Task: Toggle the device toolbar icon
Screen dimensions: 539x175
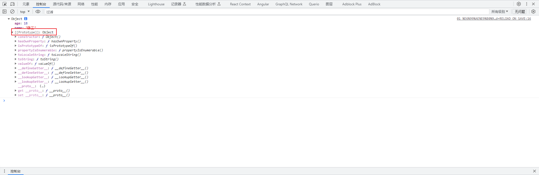Action: point(12,4)
